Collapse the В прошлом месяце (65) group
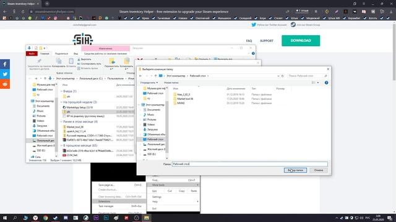The height and width of the screenshot is (222, 396). [x=61, y=146]
